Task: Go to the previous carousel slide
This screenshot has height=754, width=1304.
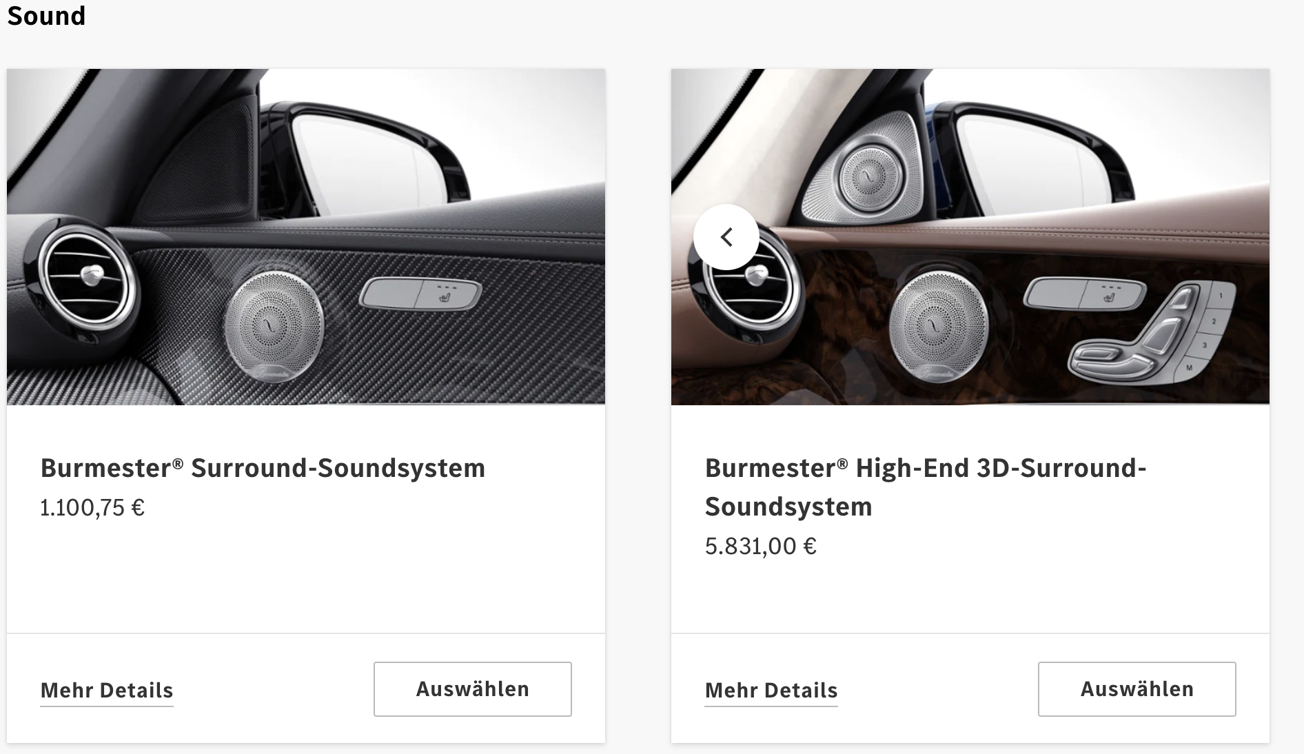Action: 726,237
